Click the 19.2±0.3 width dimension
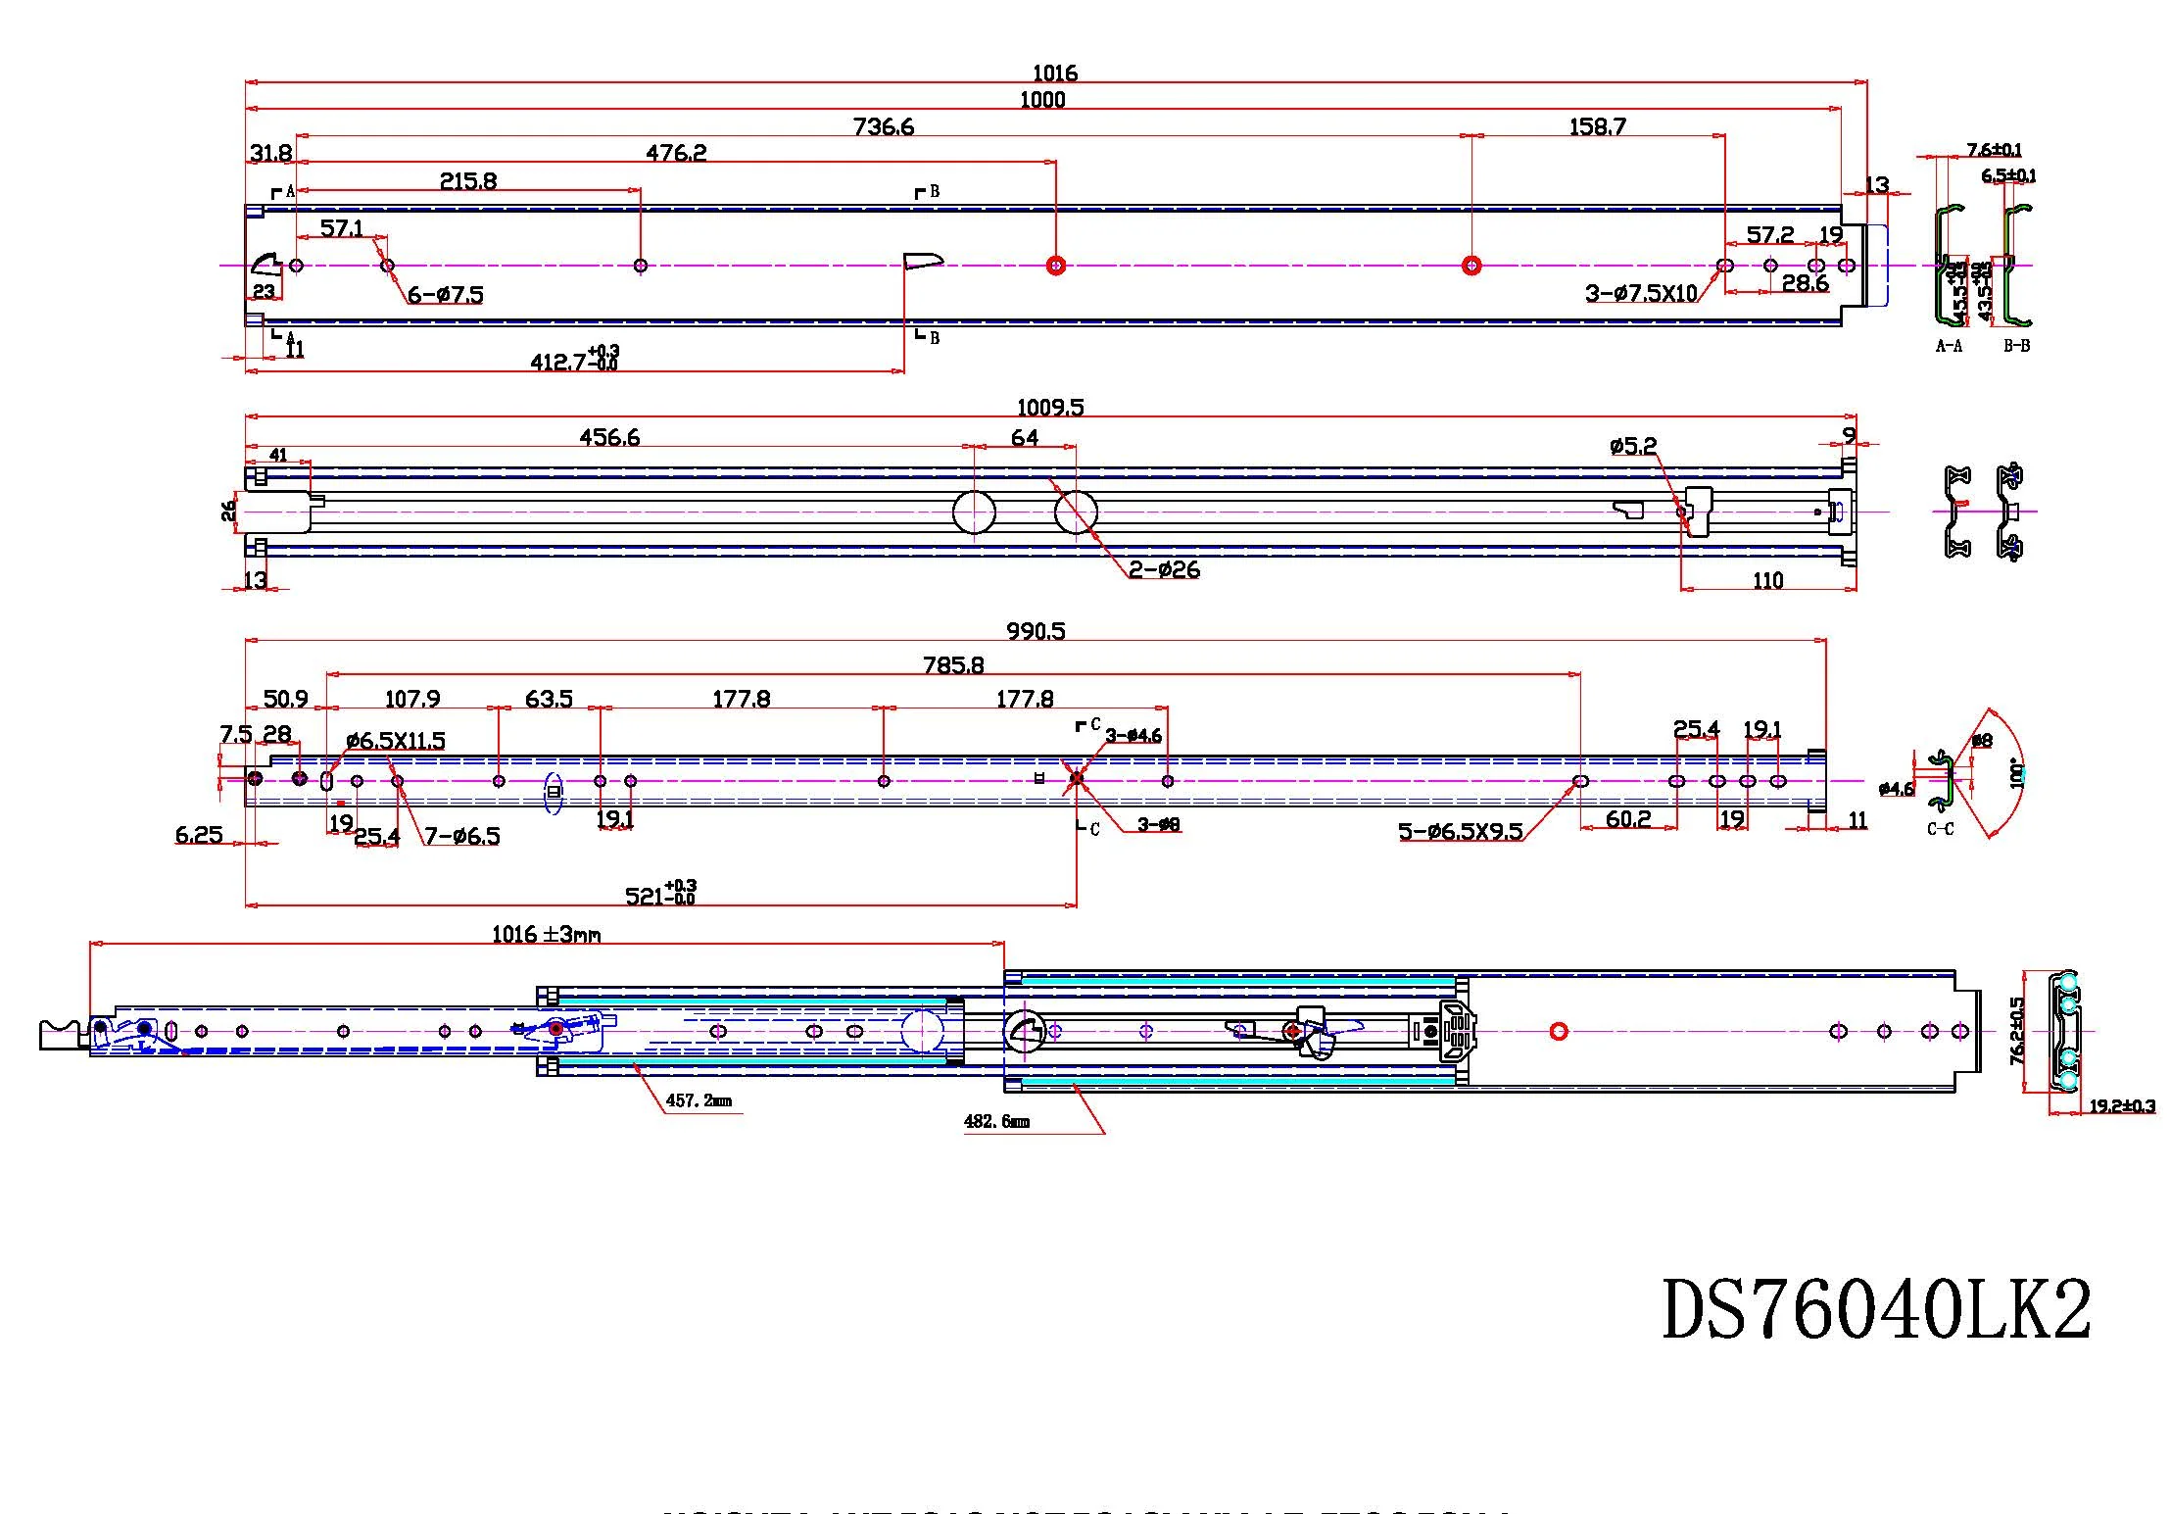This screenshot has height=1514, width=2170. pos(2122,1106)
